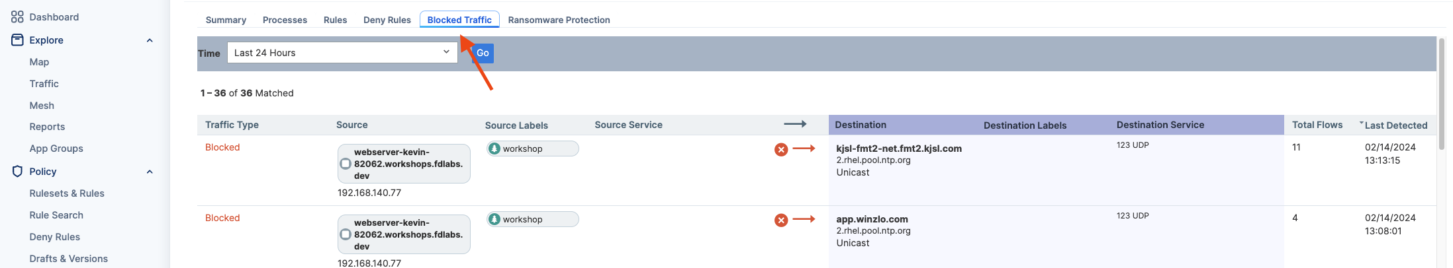Open App Groups in the sidebar
This screenshot has height=268, width=1453.
pos(56,149)
